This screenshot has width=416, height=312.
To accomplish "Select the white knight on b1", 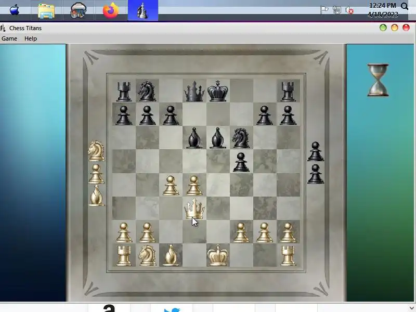I will click(147, 255).
